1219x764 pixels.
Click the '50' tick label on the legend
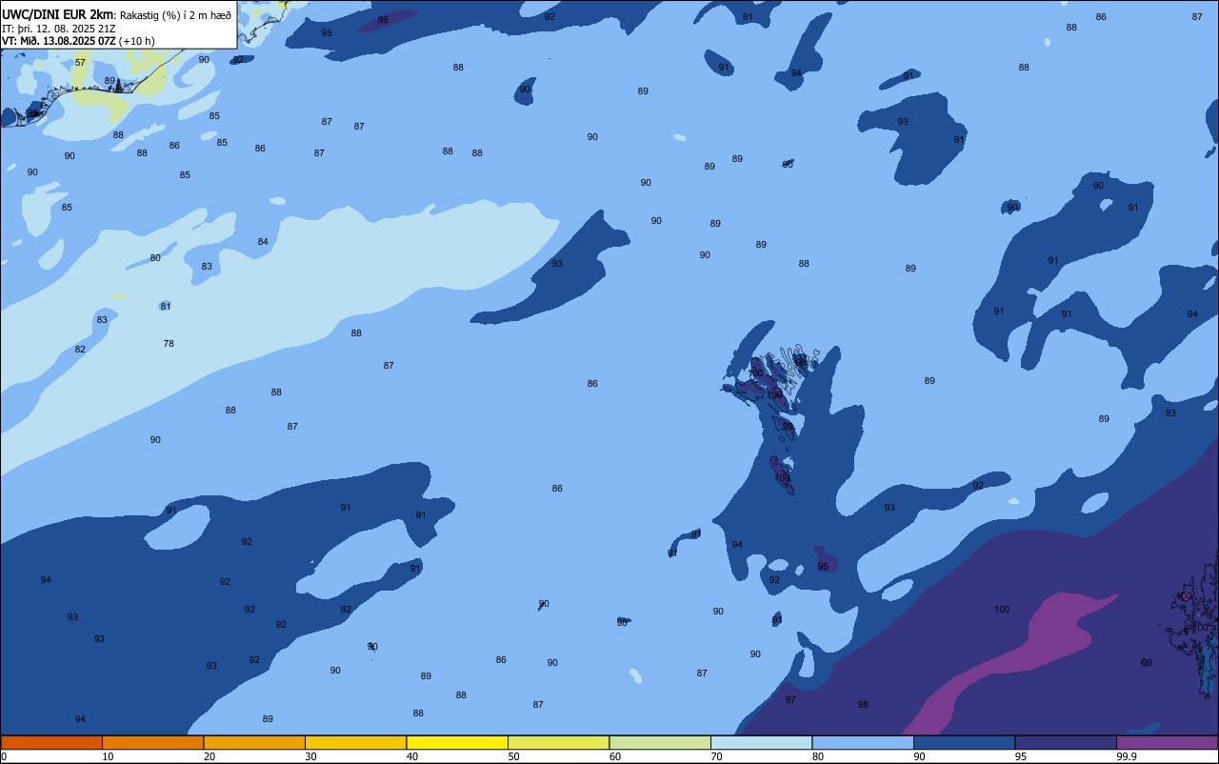click(513, 756)
